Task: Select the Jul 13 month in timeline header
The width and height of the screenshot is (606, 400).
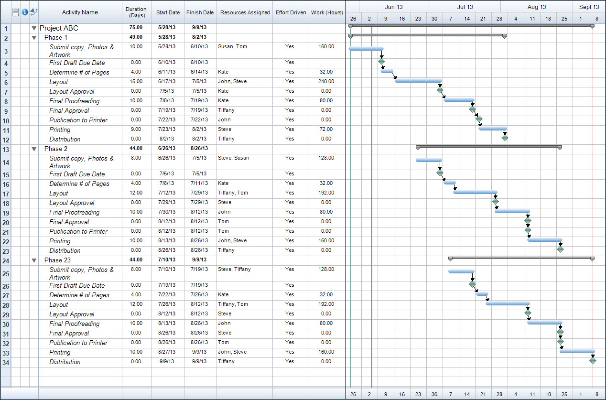Action: (x=465, y=7)
